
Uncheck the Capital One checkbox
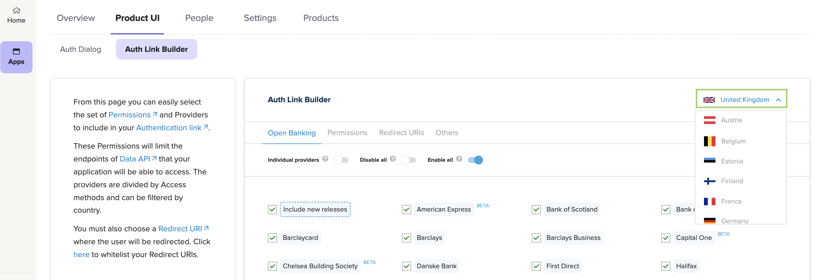click(666, 238)
